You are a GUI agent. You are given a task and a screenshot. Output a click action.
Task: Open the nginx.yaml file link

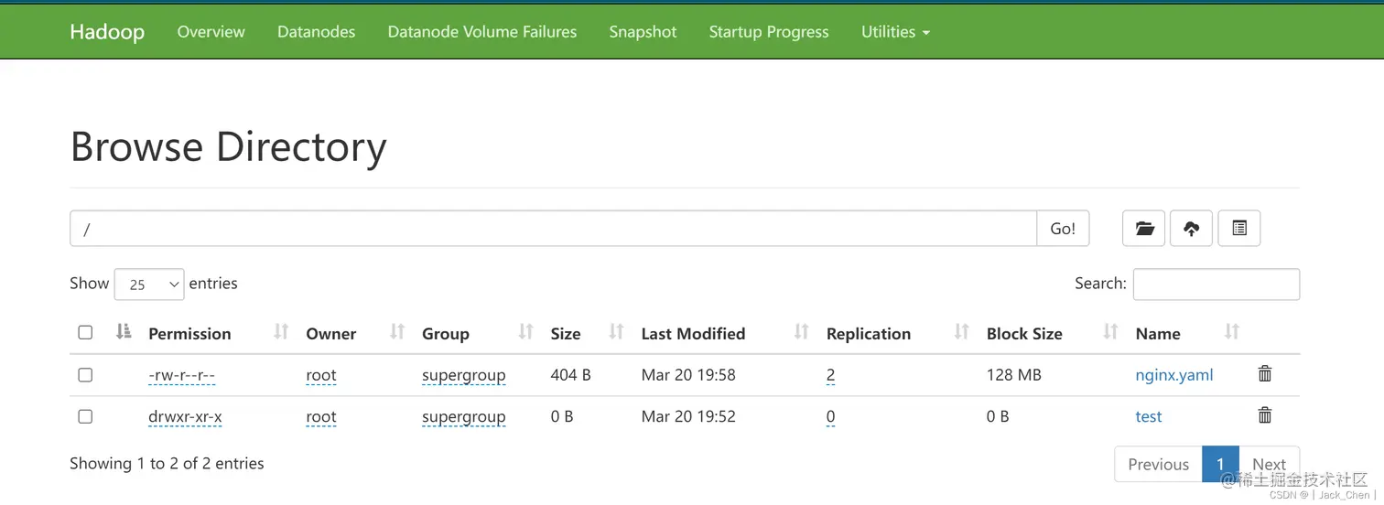click(x=1174, y=375)
